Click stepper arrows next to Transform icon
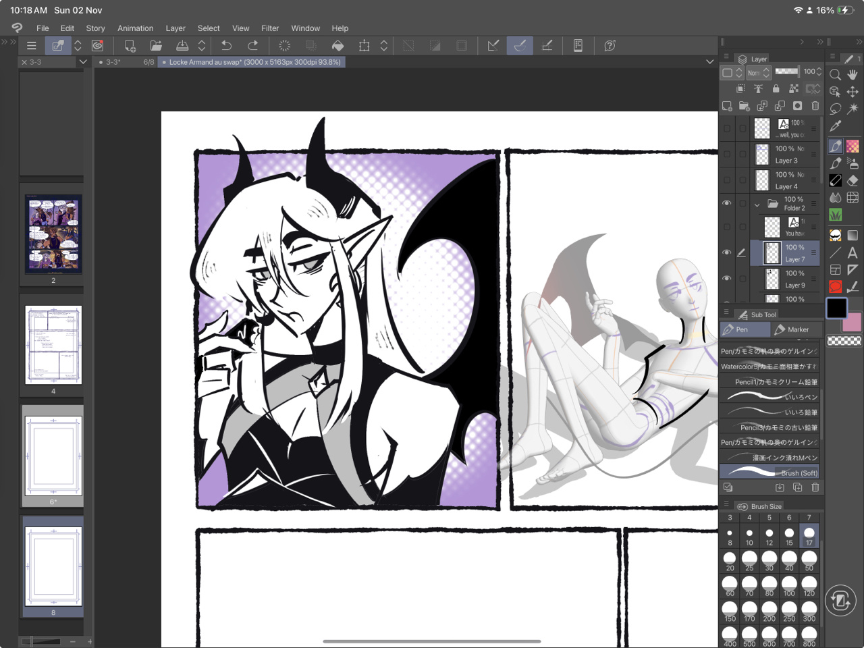Viewport: 864px width, 648px height. pyautogui.click(x=383, y=45)
